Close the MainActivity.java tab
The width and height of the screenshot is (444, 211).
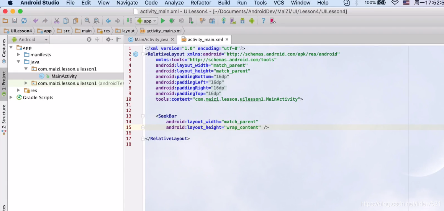173,40
